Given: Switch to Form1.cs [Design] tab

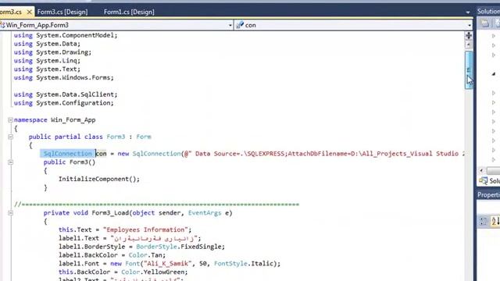Looking at the screenshot, I should click(x=129, y=12).
